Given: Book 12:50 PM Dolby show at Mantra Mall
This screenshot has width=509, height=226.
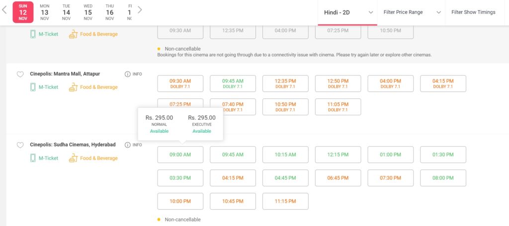Looking at the screenshot, I should [338, 83].
